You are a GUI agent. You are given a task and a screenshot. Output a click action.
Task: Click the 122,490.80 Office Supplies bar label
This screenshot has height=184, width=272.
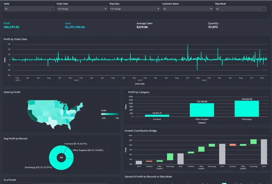click(x=202, y=102)
